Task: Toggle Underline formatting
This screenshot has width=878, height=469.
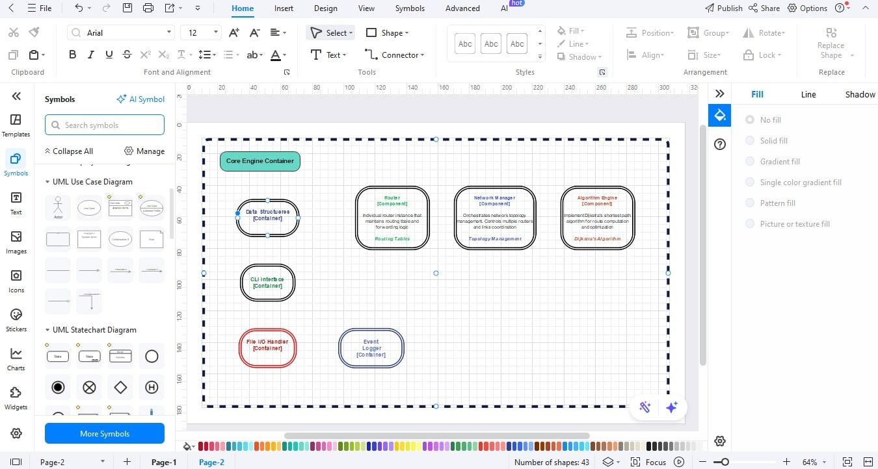Action: tap(109, 55)
